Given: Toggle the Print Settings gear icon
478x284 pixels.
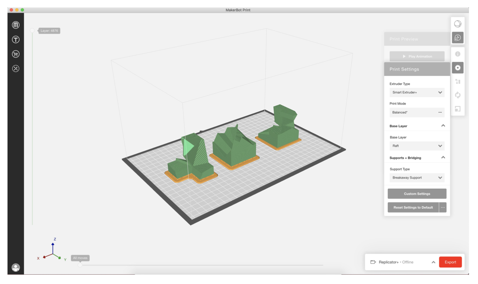Looking at the screenshot, I should point(457,68).
